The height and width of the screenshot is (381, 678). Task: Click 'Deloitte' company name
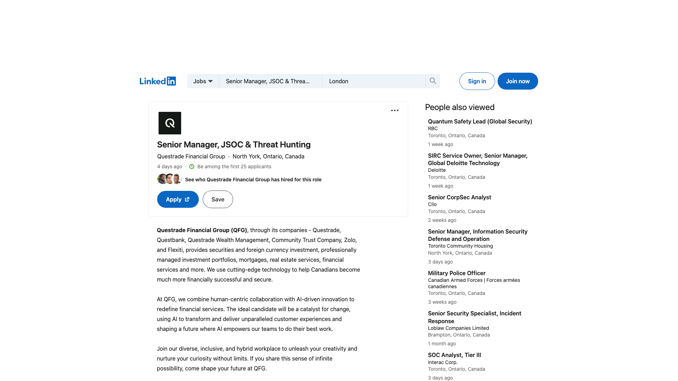(437, 170)
